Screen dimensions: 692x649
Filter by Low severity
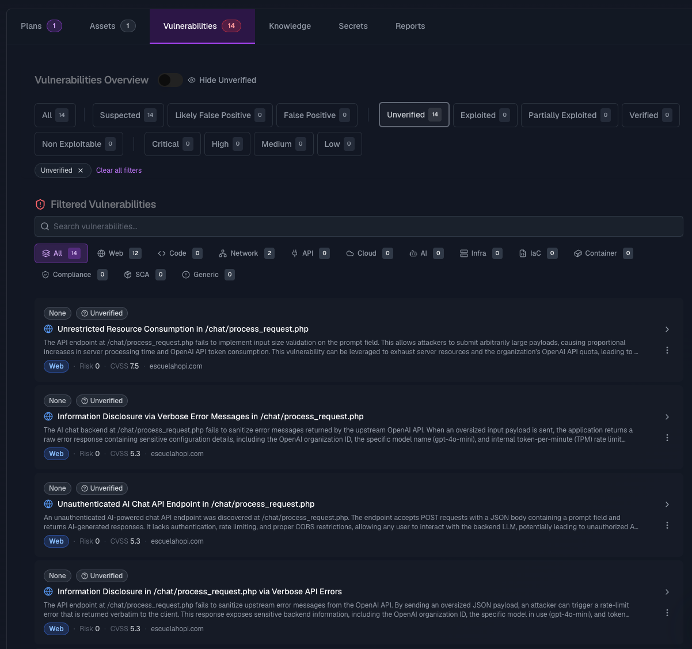click(x=339, y=144)
